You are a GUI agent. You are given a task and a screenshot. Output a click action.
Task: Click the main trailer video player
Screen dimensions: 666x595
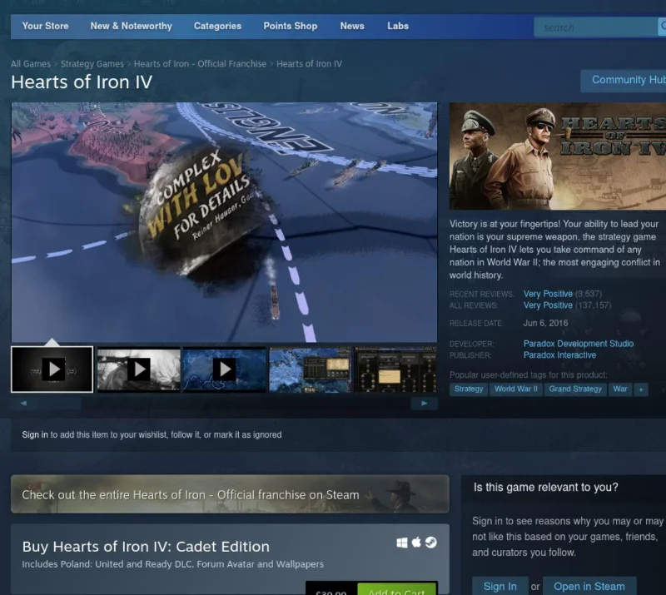224,222
